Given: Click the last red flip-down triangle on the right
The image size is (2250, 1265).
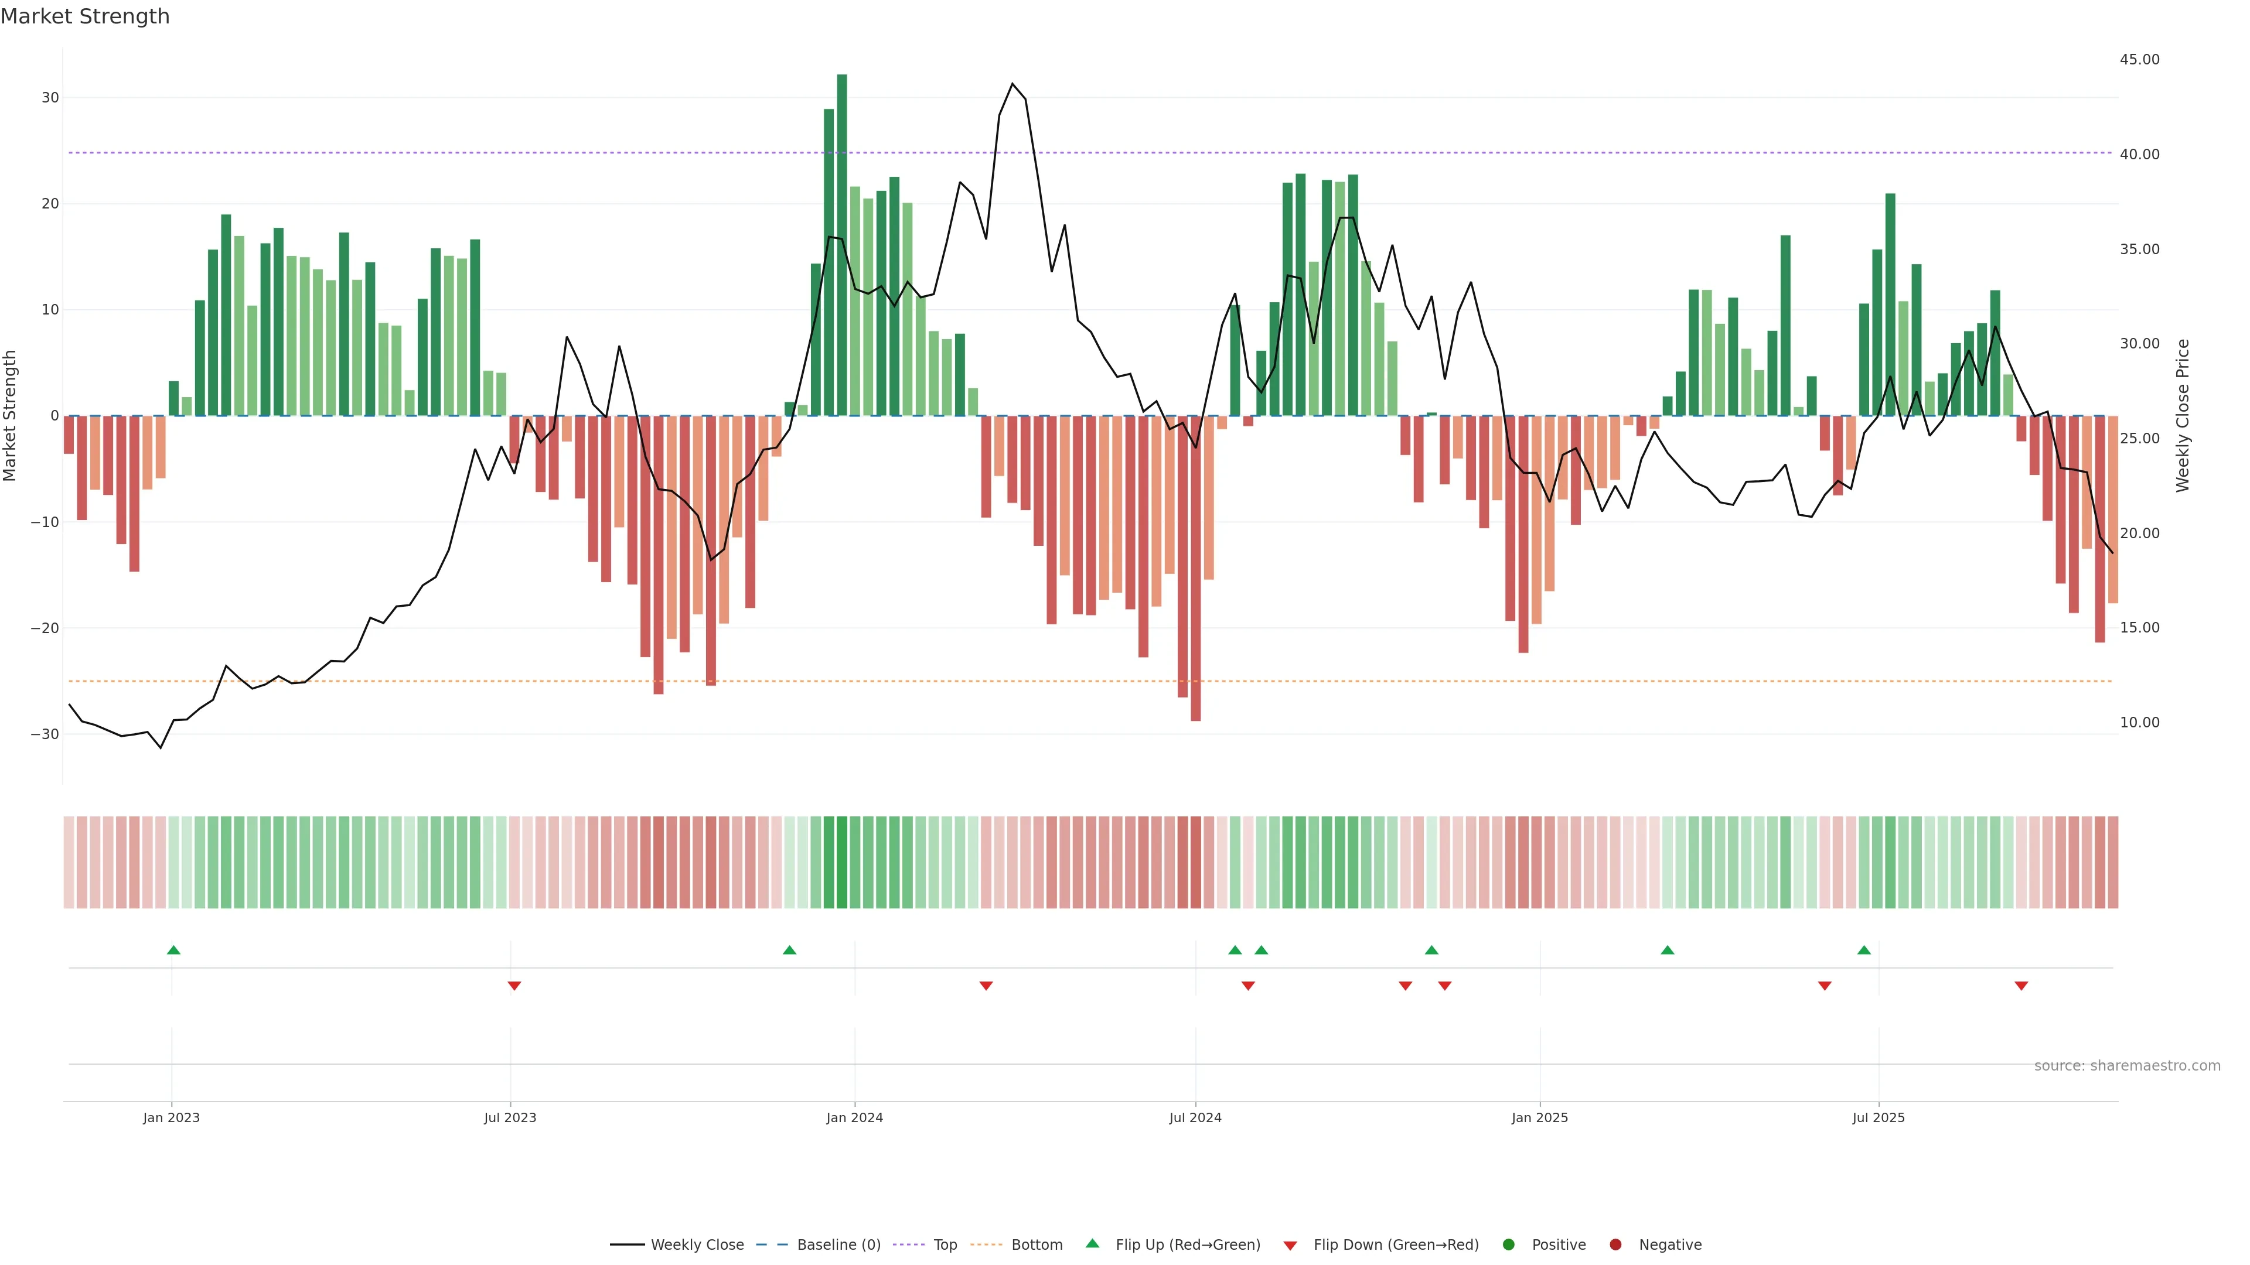Looking at the screenshot, I should click(x=2021, y=986).
